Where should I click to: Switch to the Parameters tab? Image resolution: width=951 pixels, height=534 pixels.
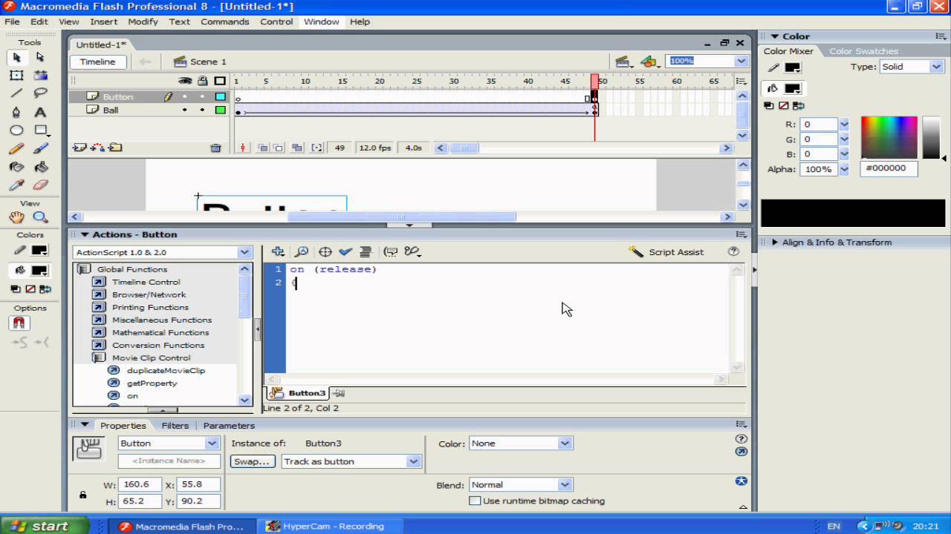coord(229,426)
